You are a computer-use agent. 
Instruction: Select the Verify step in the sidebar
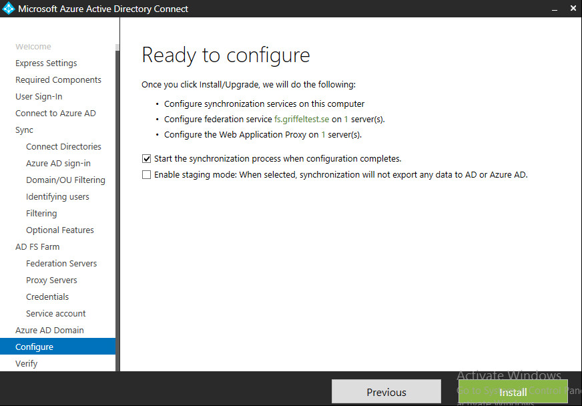[x=26, y=364]
